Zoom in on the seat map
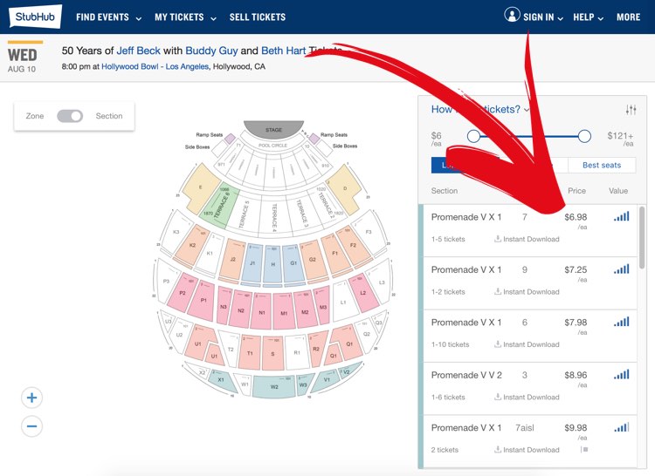Image resolution: width=655 pixels, height=476 pixels. [x=31, y=398]
